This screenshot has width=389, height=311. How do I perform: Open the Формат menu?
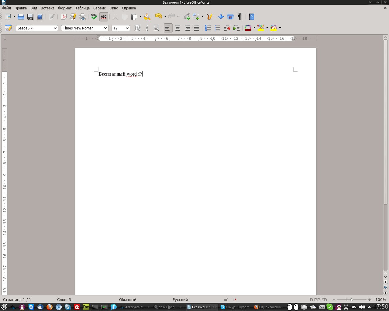pos(65,8)
